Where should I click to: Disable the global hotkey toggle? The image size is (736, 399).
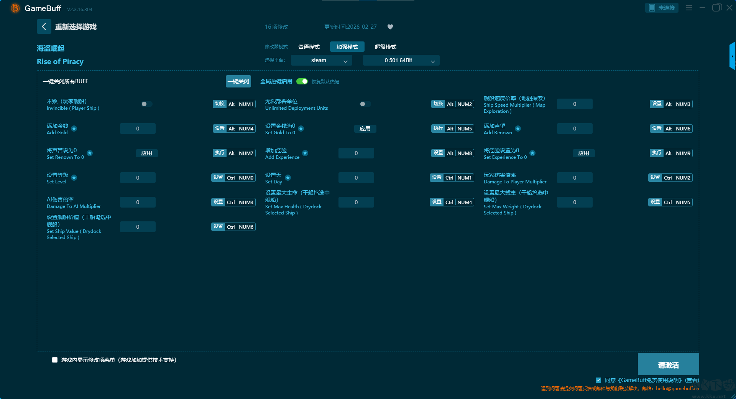[302, 81]
